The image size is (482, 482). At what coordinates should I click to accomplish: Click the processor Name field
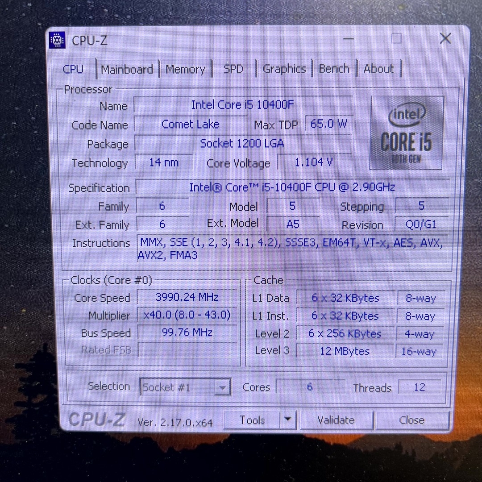coord(242,105)
